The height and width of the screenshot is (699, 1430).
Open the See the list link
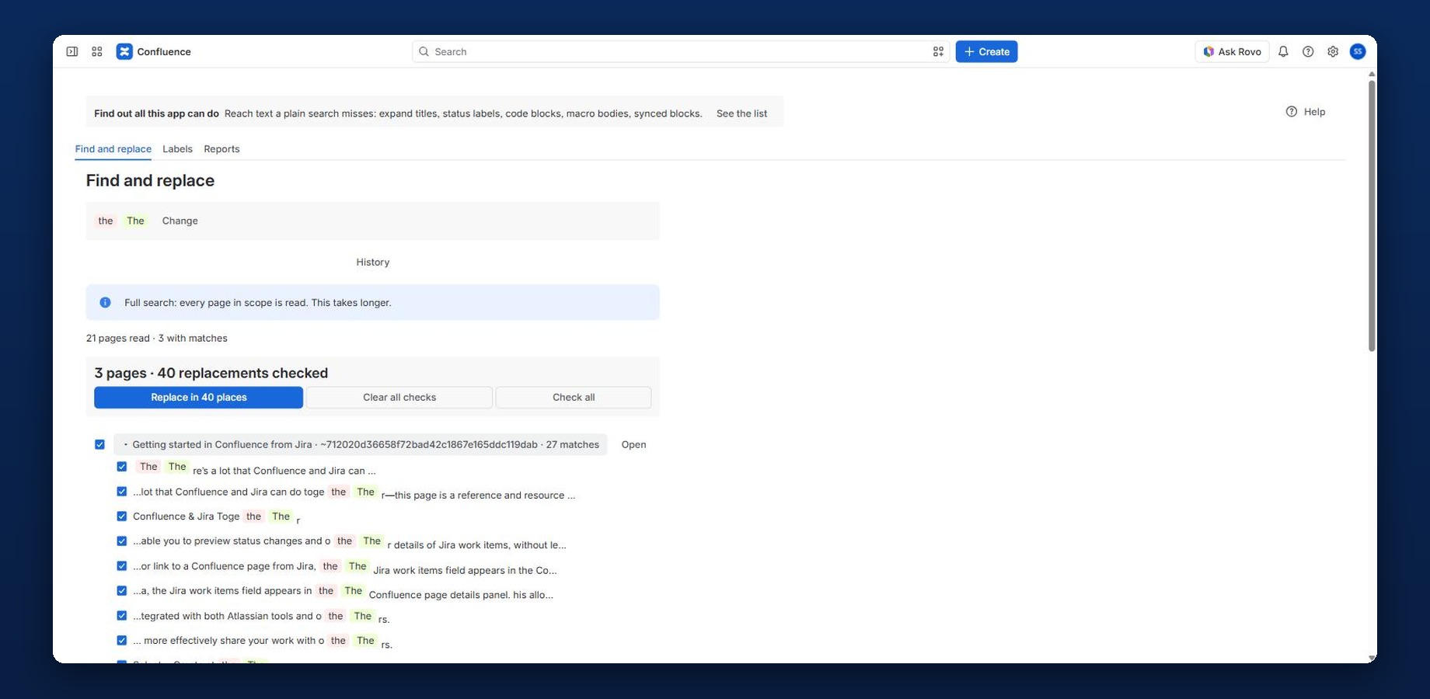pyautogui.click(x=741, y=113)
